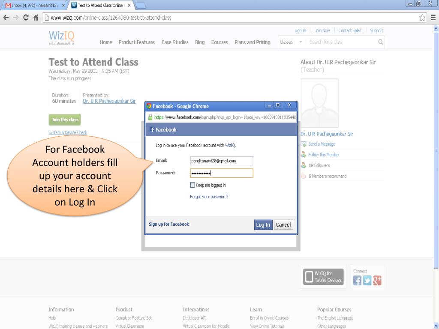The width and height of the screenshot is (439, 329).
Task: Reload the page with refresh icon
Action: (x=26, y=18)
